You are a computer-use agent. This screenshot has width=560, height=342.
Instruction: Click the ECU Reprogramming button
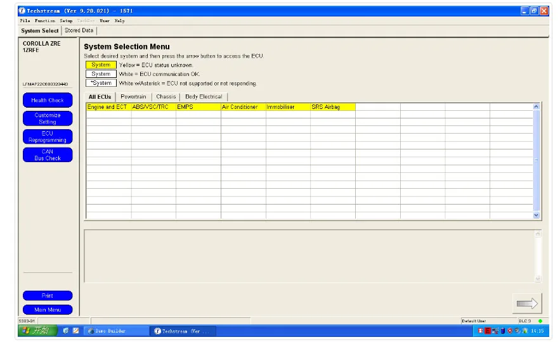click(48, 137)
